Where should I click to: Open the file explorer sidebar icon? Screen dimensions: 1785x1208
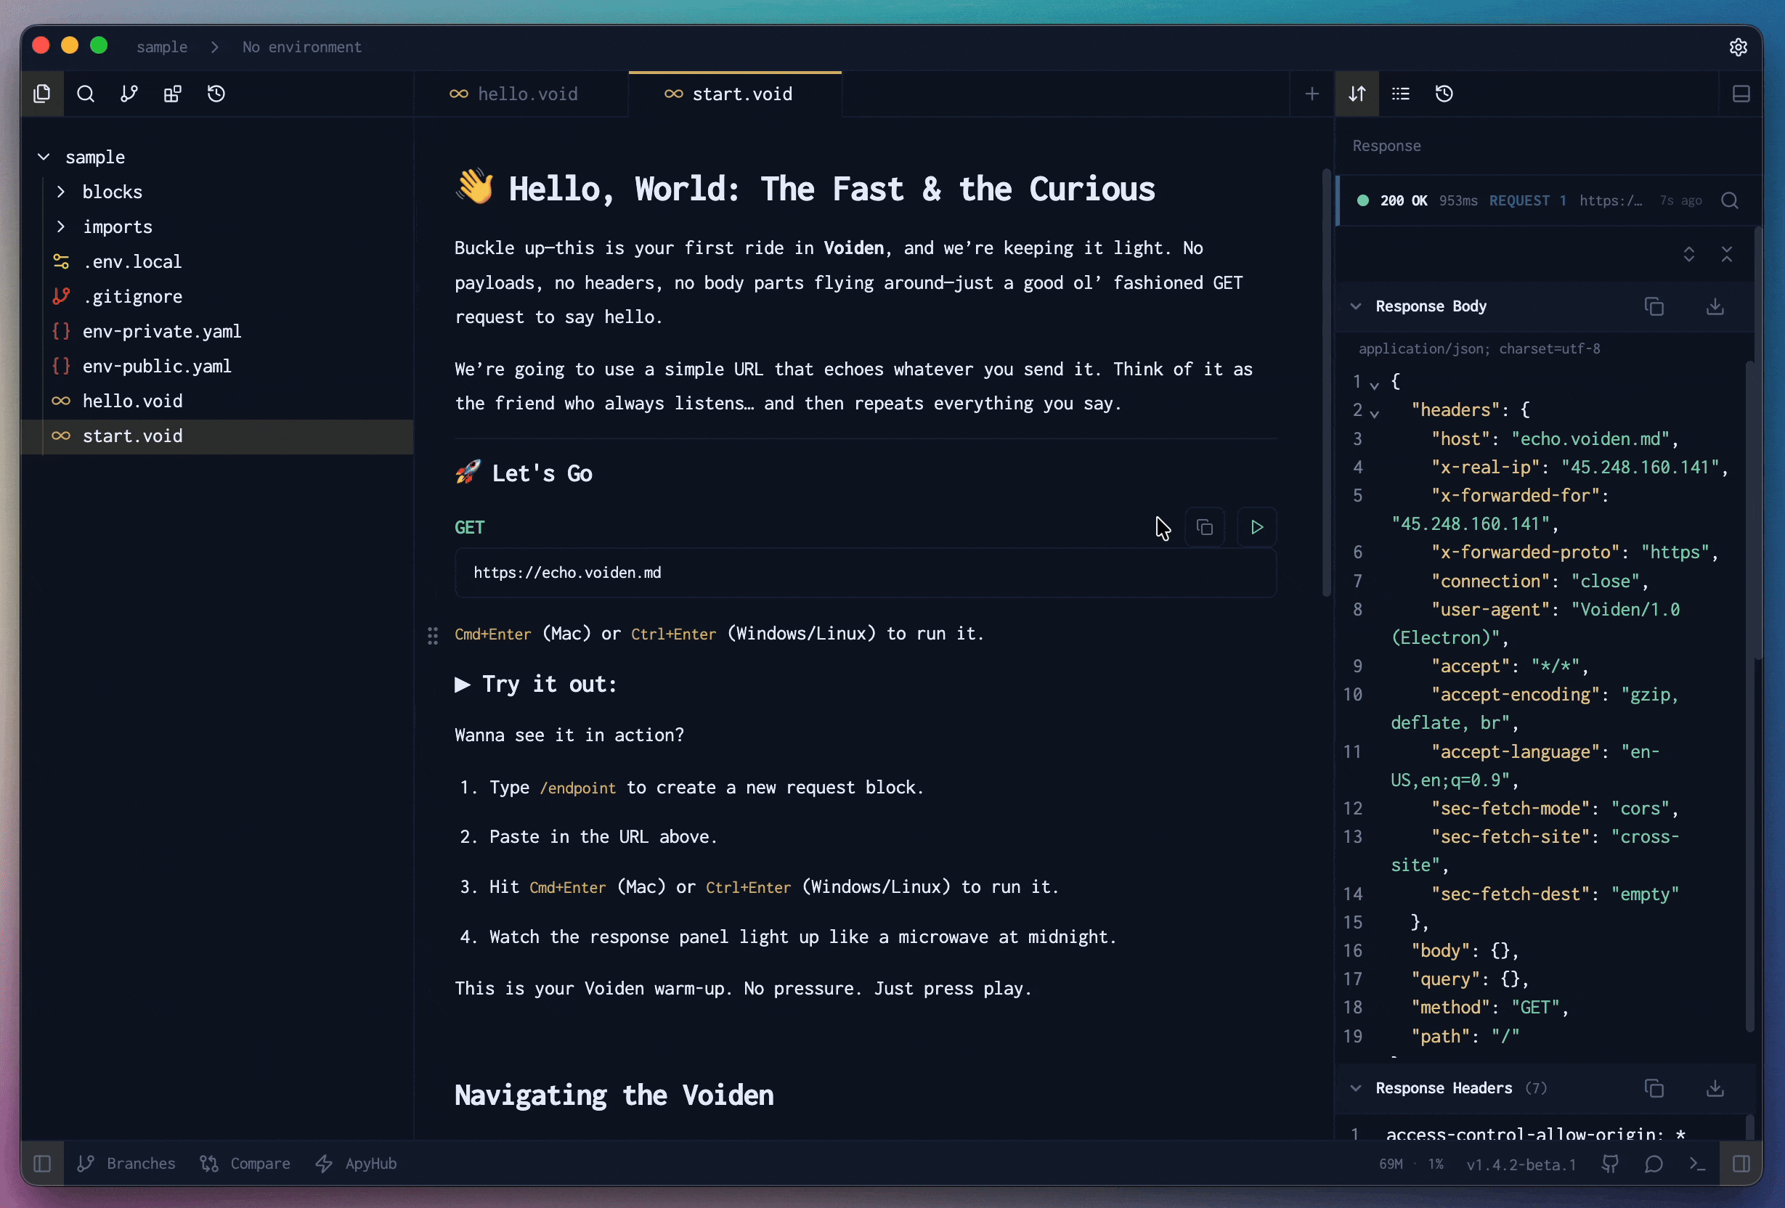pyautogui.click(x=42, y=94)
